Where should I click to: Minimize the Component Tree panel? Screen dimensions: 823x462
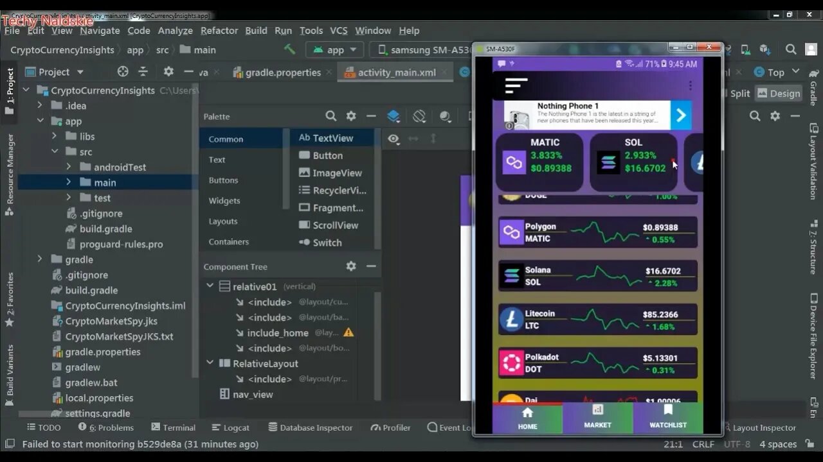pyautogui.click(x=371, y=266)
